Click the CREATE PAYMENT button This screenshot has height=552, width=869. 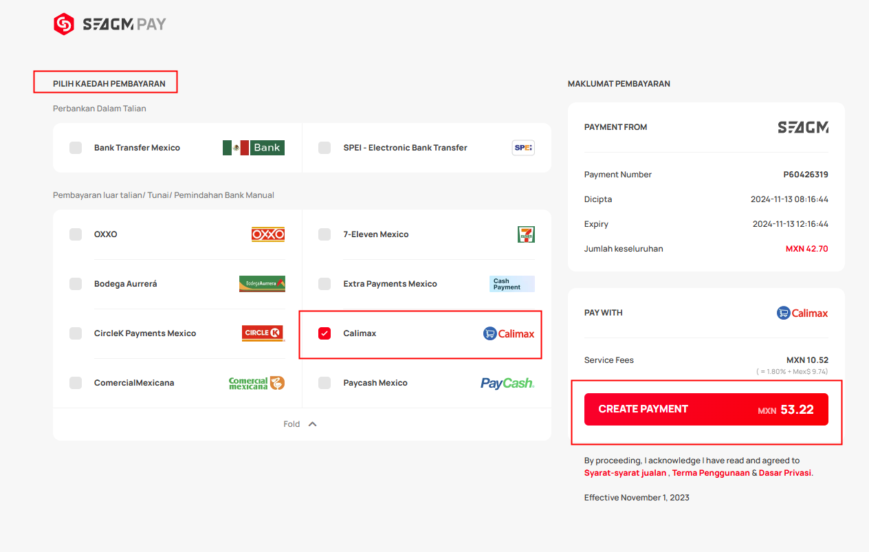(706, 410)
